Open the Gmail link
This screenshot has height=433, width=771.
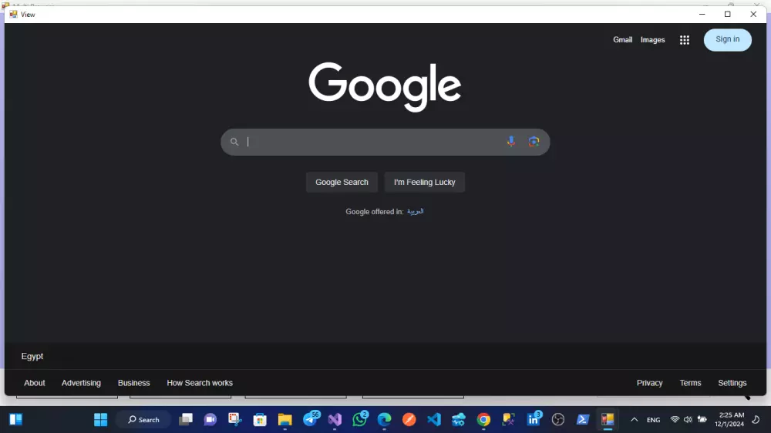click(x=622, y=40)
